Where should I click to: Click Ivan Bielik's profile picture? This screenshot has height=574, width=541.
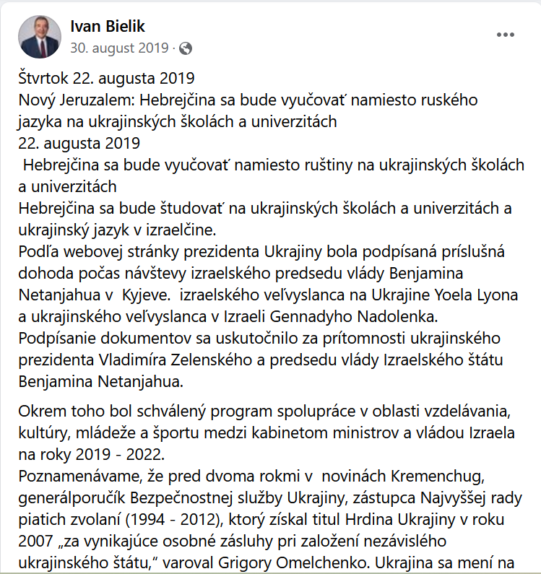pyautogui.click(x=39, y=37)
